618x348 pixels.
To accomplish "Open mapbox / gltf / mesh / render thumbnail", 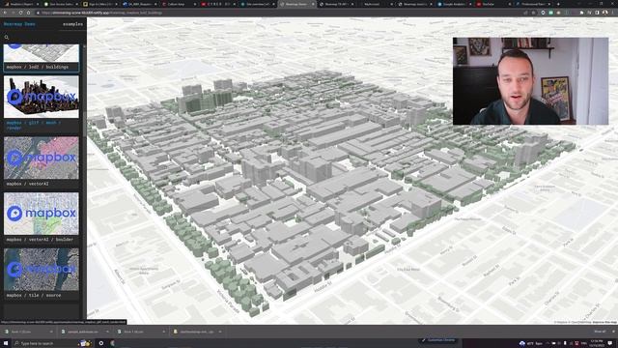I will [x=42, y=97].
